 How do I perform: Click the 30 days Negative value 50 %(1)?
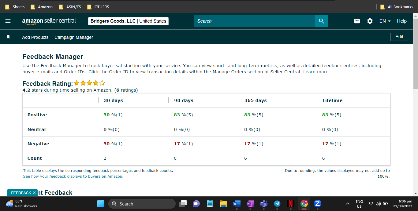pos(113,144)
